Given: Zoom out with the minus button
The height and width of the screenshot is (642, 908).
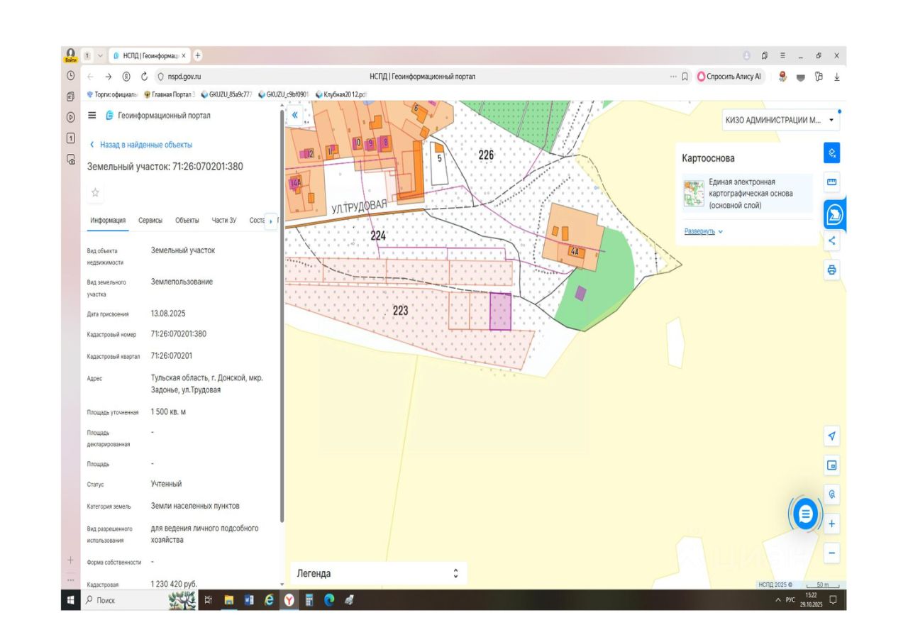Looking at the screenshot, I should (x=832, y=553).
